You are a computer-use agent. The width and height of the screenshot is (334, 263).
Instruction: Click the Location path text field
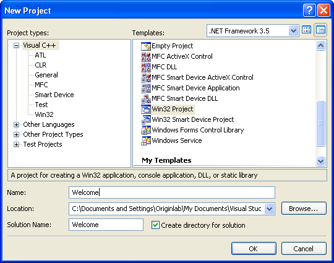(x=167, y=209)
